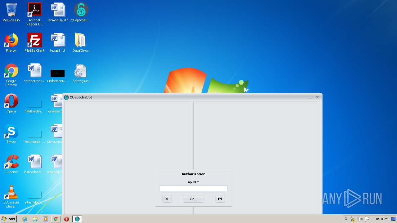This screenshot has height=223, width=397.
Task: Select the texasif.rtf document icon
Action: [x=58, y=43]
